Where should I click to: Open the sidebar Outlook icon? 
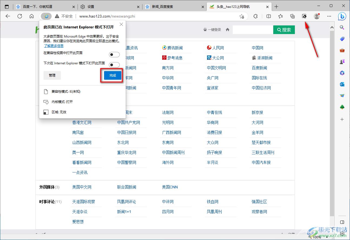[x=342, y=84]
